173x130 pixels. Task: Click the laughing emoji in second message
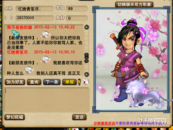[x=46, y=59]
